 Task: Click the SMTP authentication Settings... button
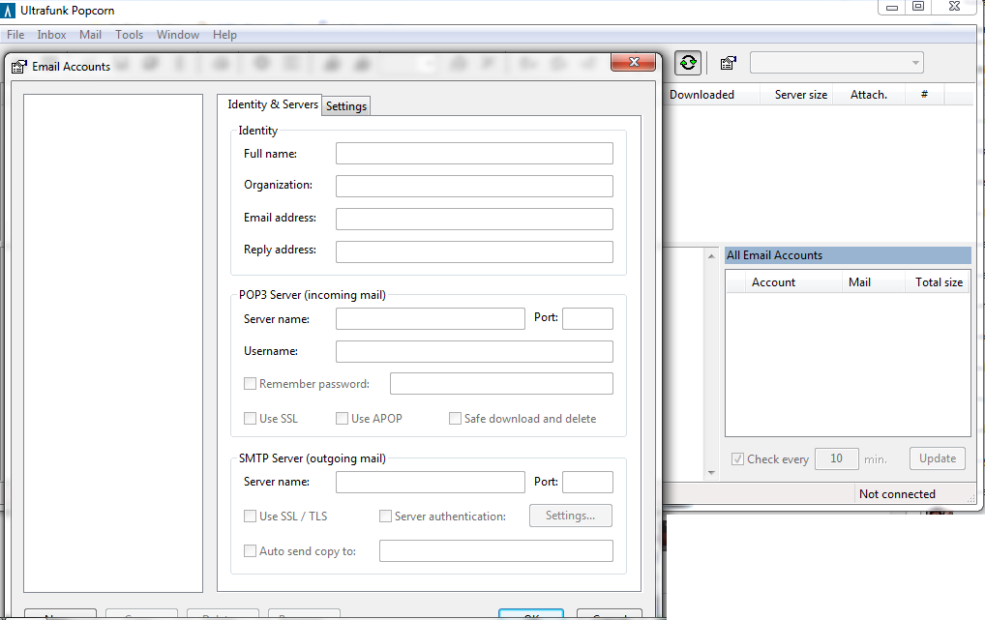coord(571,516)
